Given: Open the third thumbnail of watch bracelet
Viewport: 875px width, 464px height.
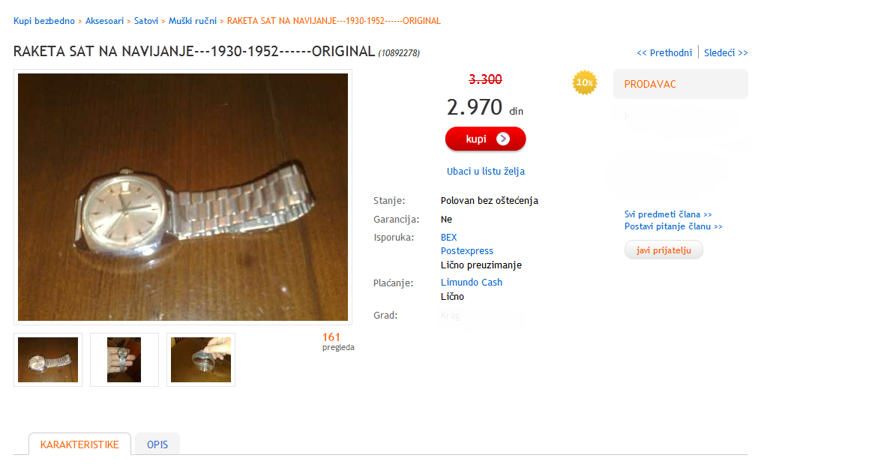Looking at the screenshot, I should click(x=201, y=360).
